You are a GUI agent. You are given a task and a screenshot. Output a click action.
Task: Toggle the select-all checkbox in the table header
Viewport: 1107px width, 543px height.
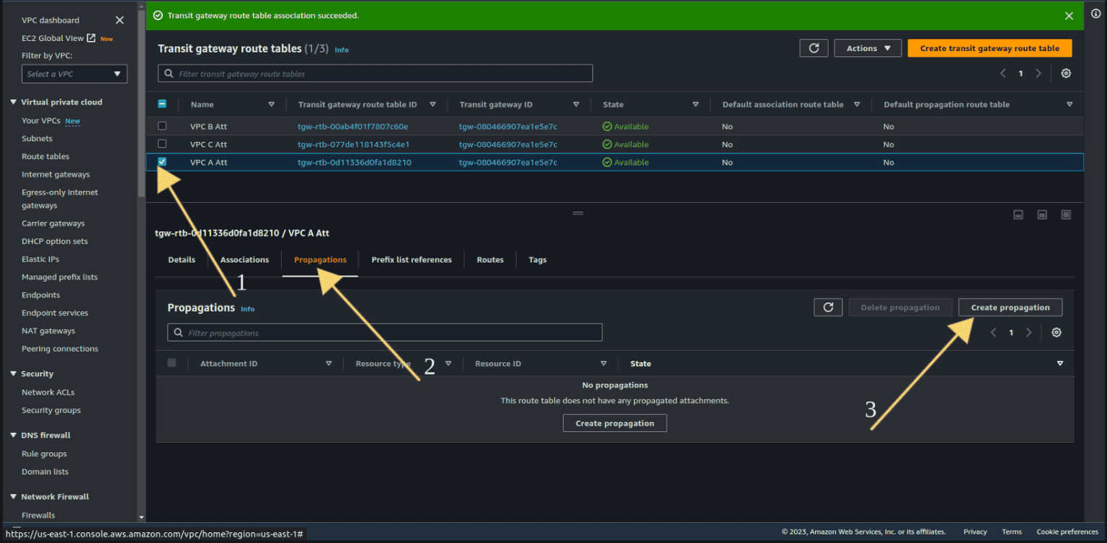coord(162,104)
